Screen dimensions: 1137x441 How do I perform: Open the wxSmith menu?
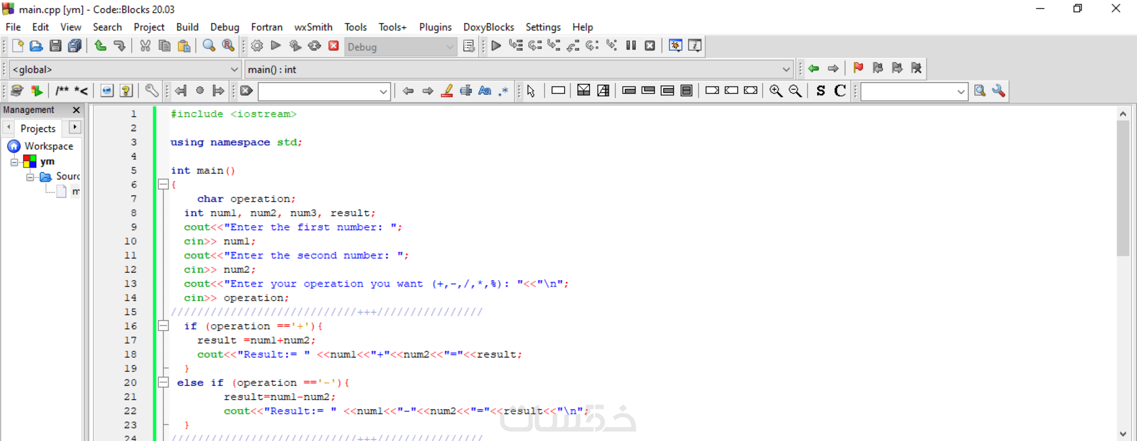(313, 27)
